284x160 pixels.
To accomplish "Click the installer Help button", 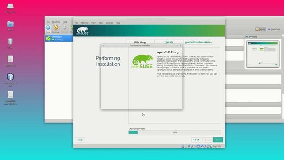I will tap(80, 140).
